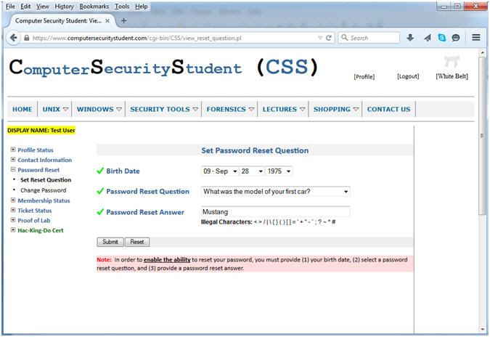Open the [Profile] link
The image size is (490, 337).
point(364,76)
